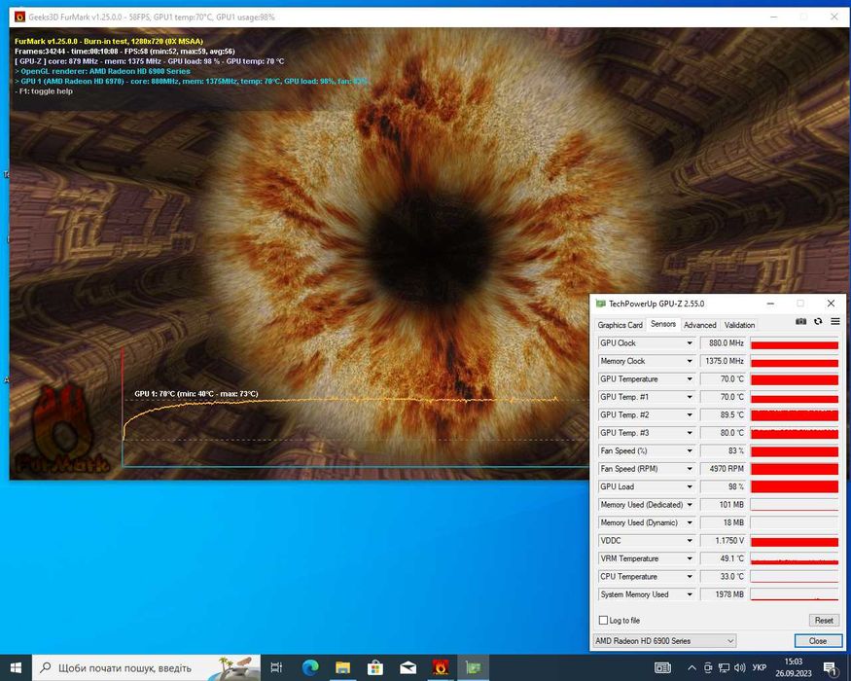Open Task View from the taskbar
This screenshot has width=851, height=681.
(x=276, y=667)
